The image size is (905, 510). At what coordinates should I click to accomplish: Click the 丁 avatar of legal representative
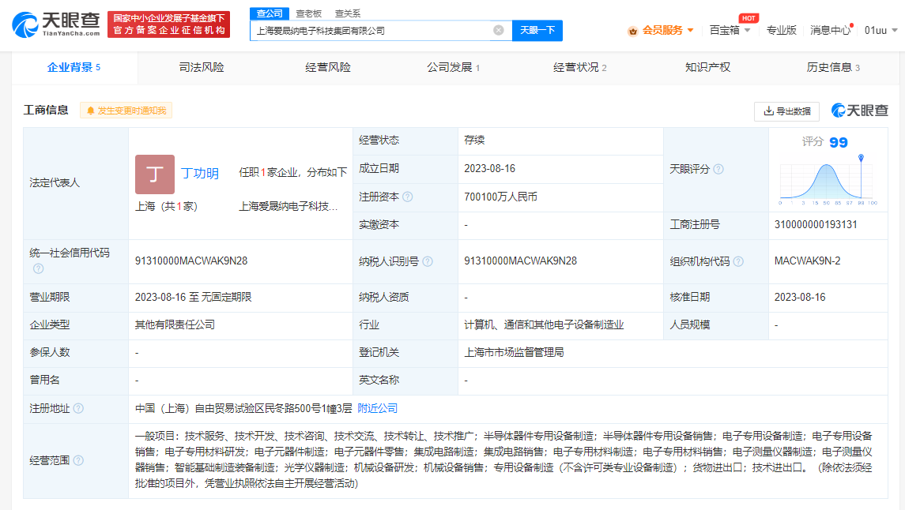pyautogui.click(x=155, y=174)
